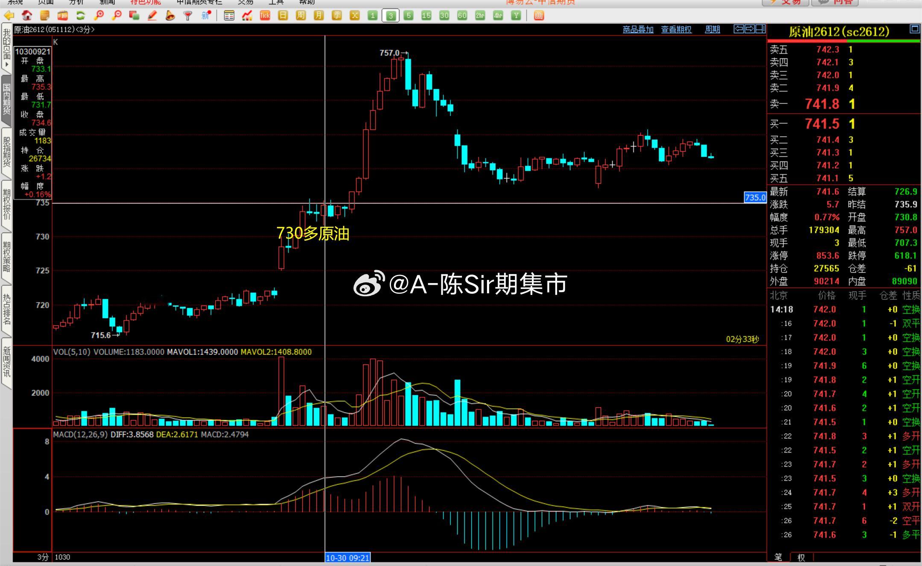Image resolution: width=922 pixels, height=566 pixels.
Task: Go to next contract right arrow
Action: 750,29
